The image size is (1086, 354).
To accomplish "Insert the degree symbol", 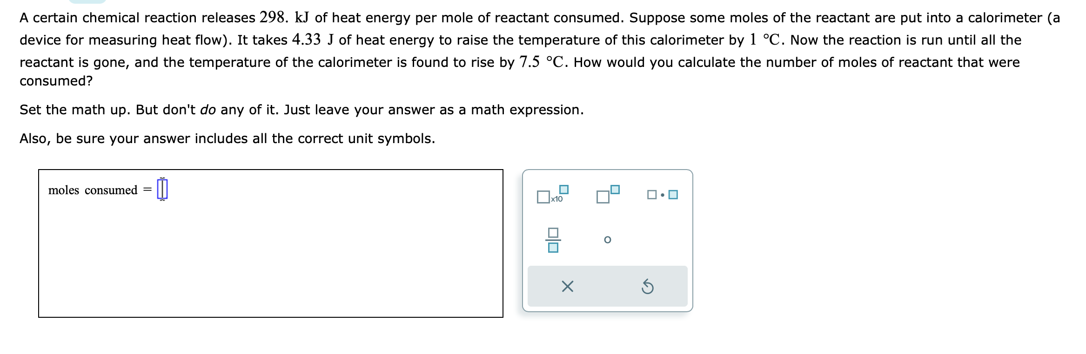I will click(x=607, y=240).
